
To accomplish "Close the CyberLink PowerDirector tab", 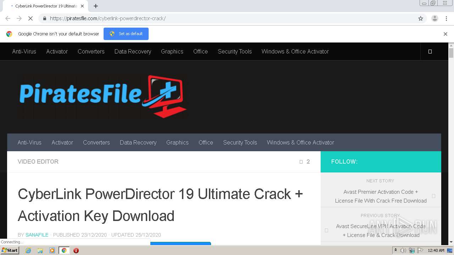I will click(82, 6).
